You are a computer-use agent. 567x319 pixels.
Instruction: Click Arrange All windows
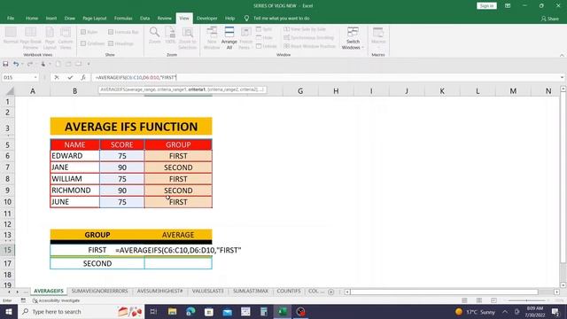click(x=229, y=37)
